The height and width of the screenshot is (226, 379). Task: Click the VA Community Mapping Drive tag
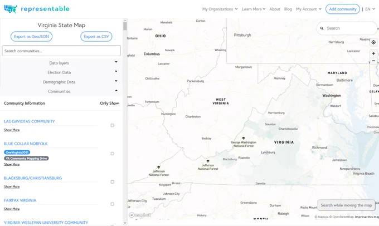click(x=26, y=159)
